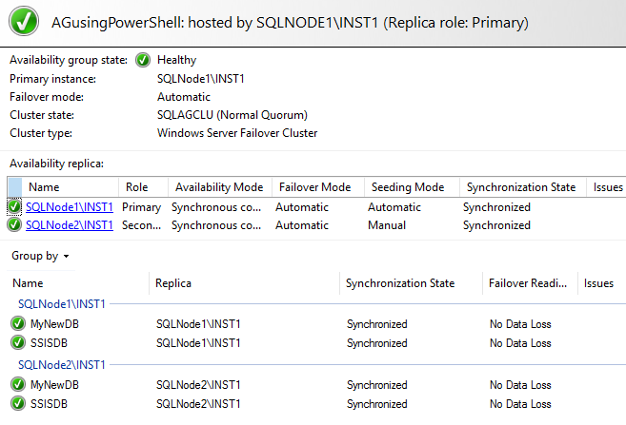This screenshot has width=626, height=425.
Task: Open the SQLNode2\INST1 replica link
Action: point(70,225)
